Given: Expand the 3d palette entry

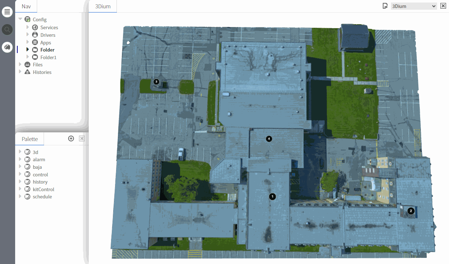Looking at the screenshot, I should coord(20,152).
